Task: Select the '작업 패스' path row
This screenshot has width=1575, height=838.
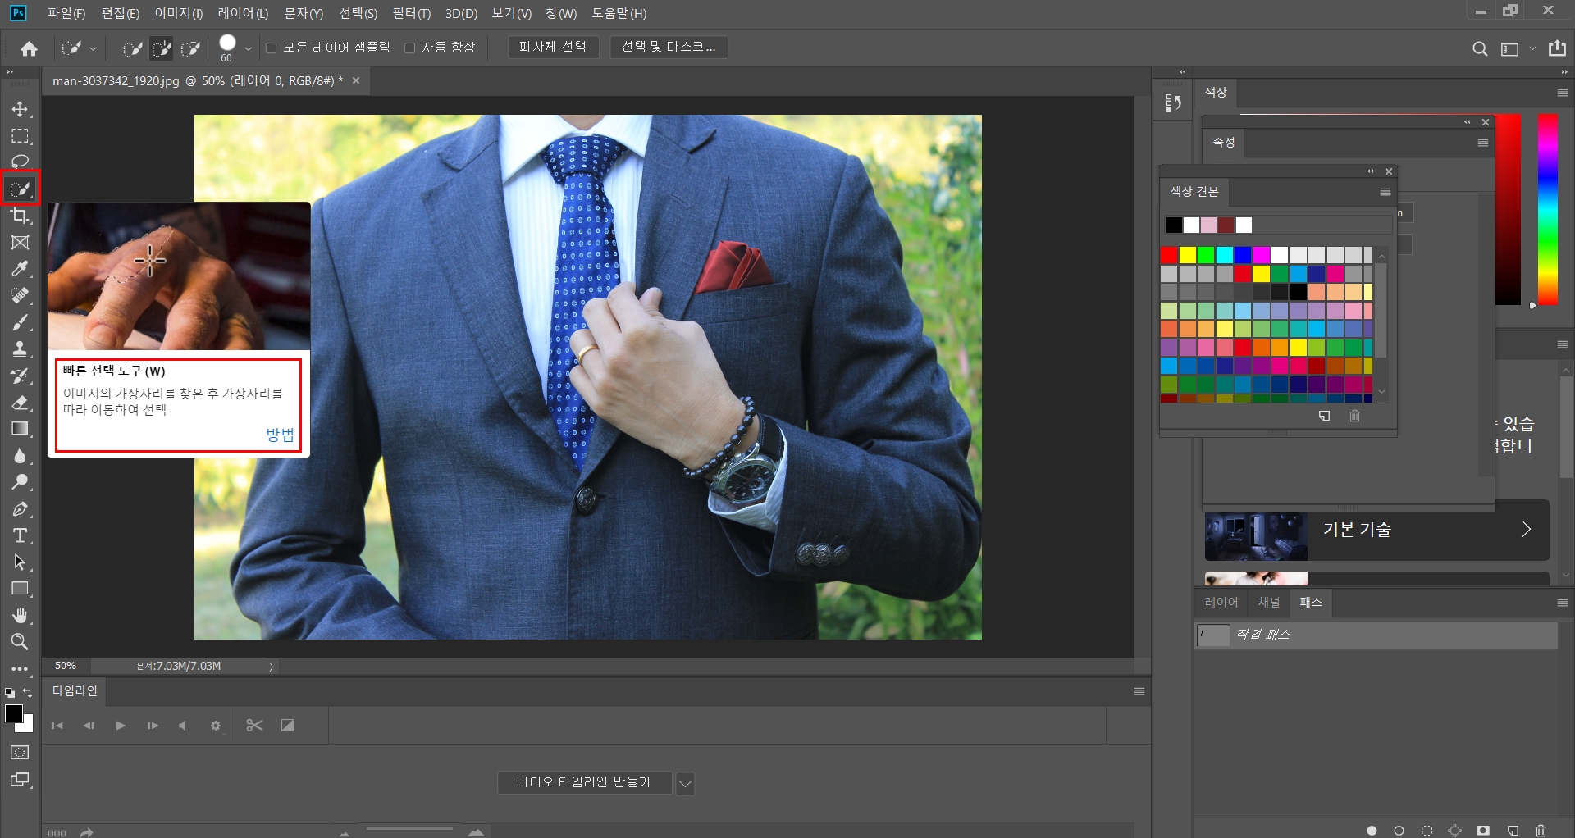Action: tap(1376, 635)
